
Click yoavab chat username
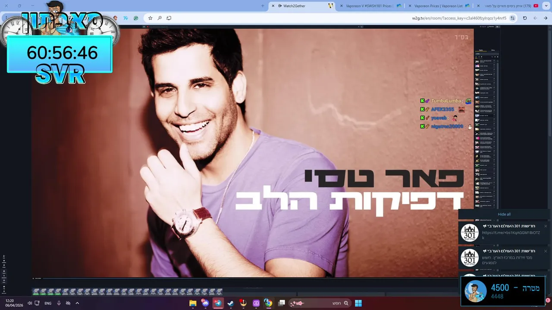439,118
